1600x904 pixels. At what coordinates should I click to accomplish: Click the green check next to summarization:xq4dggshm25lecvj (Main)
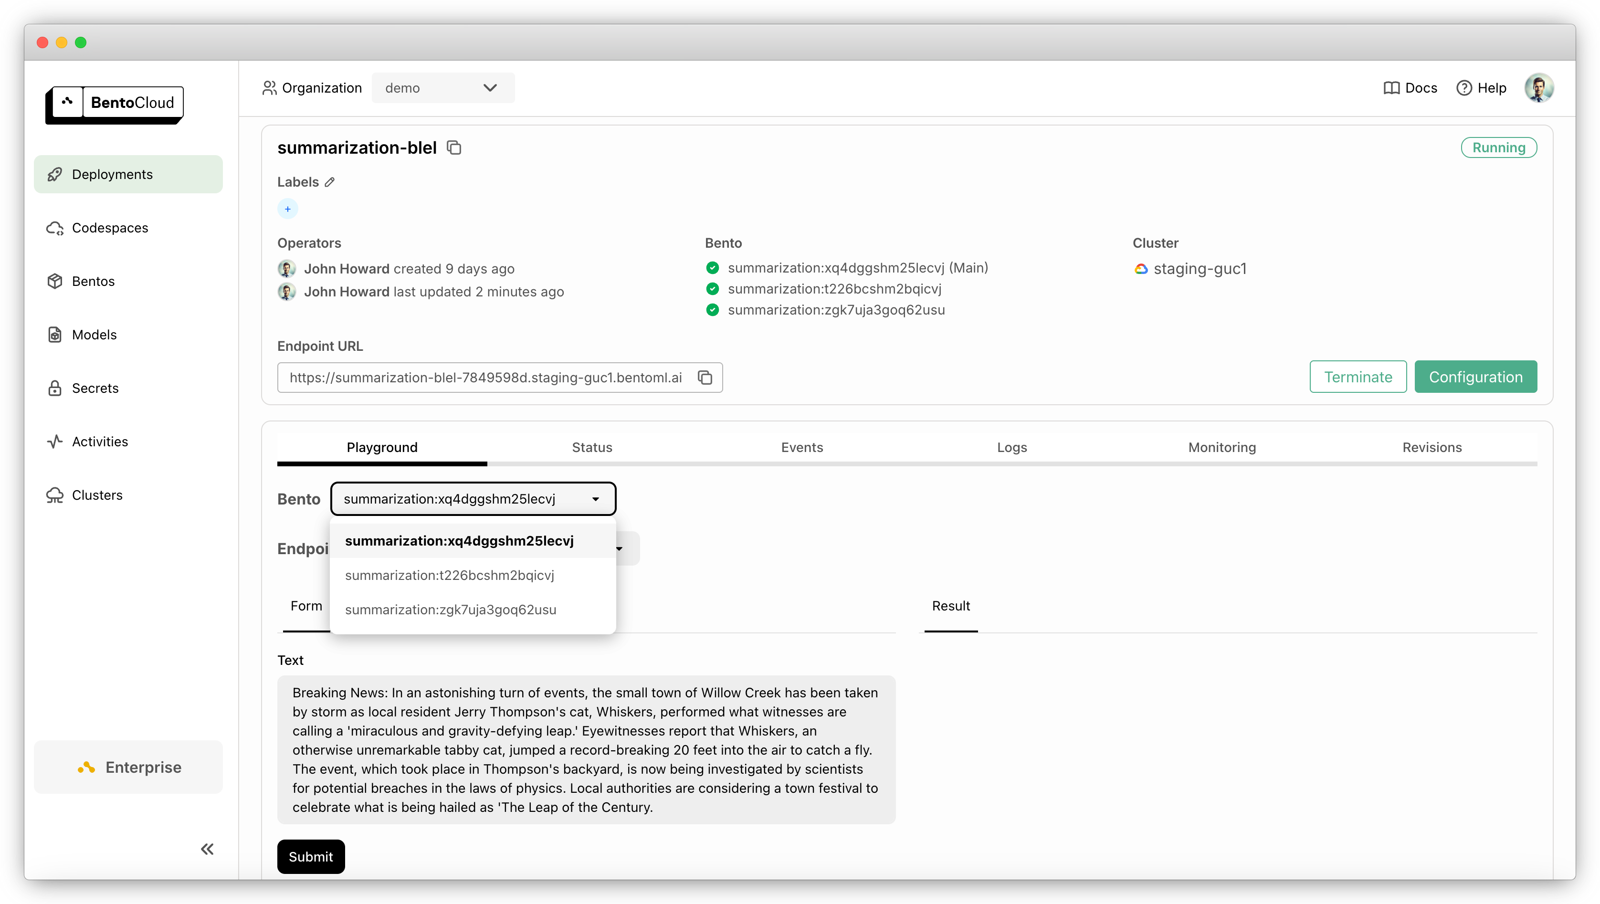[713, 268]
